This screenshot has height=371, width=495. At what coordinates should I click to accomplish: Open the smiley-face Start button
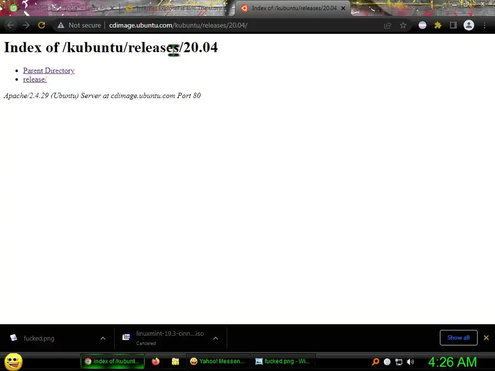(14, 361)
